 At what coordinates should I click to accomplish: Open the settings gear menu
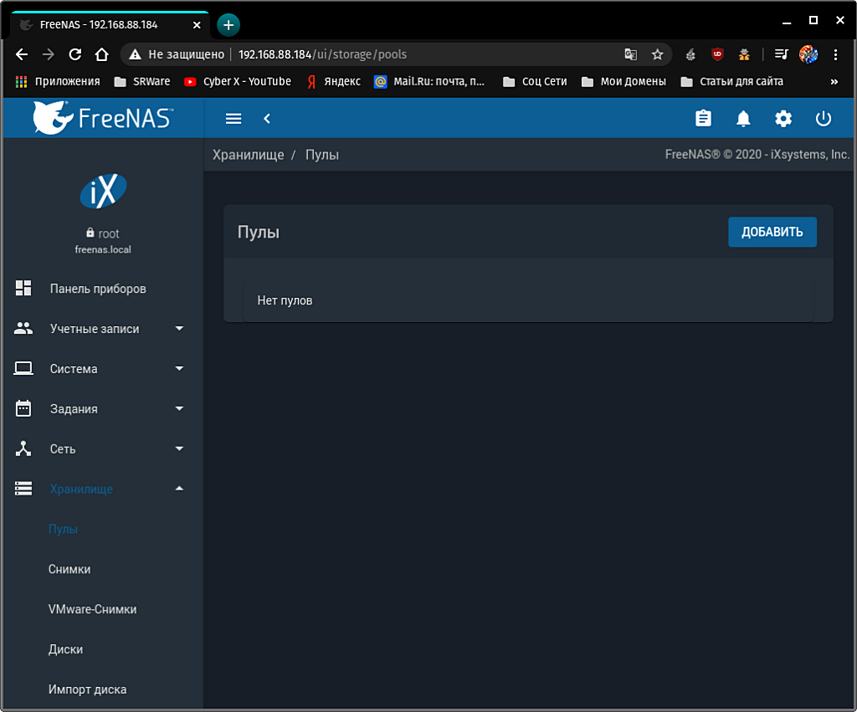click(x=783, y=119)
